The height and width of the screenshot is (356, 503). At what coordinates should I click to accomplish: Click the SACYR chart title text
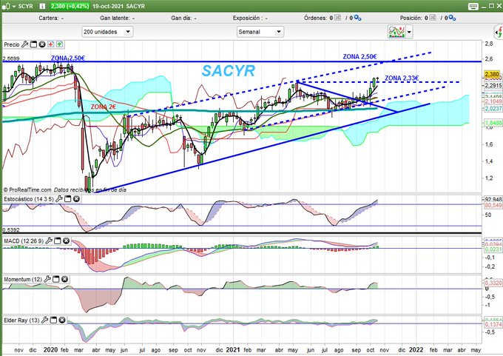click(229, 71)
